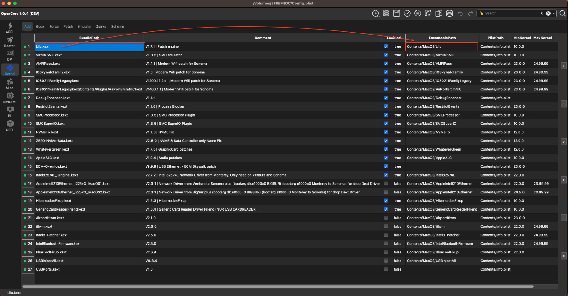Click the '=' button on right edge
The height and width of the screenshot is (296, 568).
click(x=564, y=256)
